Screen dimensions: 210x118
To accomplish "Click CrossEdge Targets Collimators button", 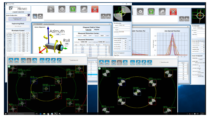I will tap(17, 19).
